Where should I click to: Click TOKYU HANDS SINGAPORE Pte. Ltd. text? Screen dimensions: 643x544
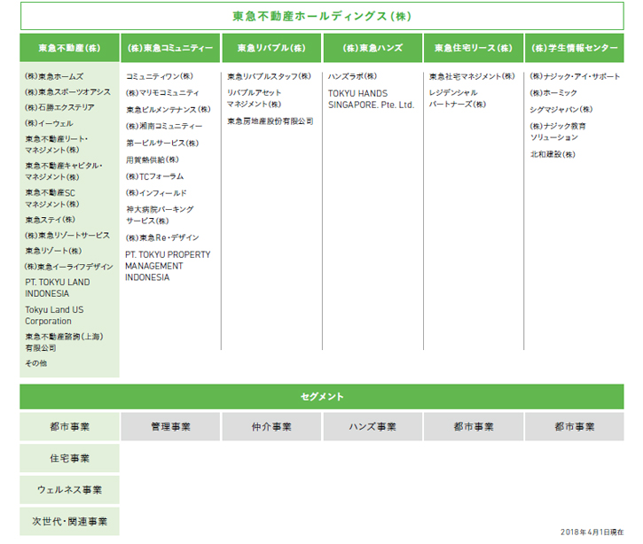371,99
